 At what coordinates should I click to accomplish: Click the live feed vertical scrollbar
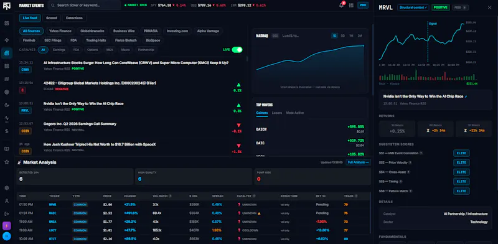click(247, 59)
